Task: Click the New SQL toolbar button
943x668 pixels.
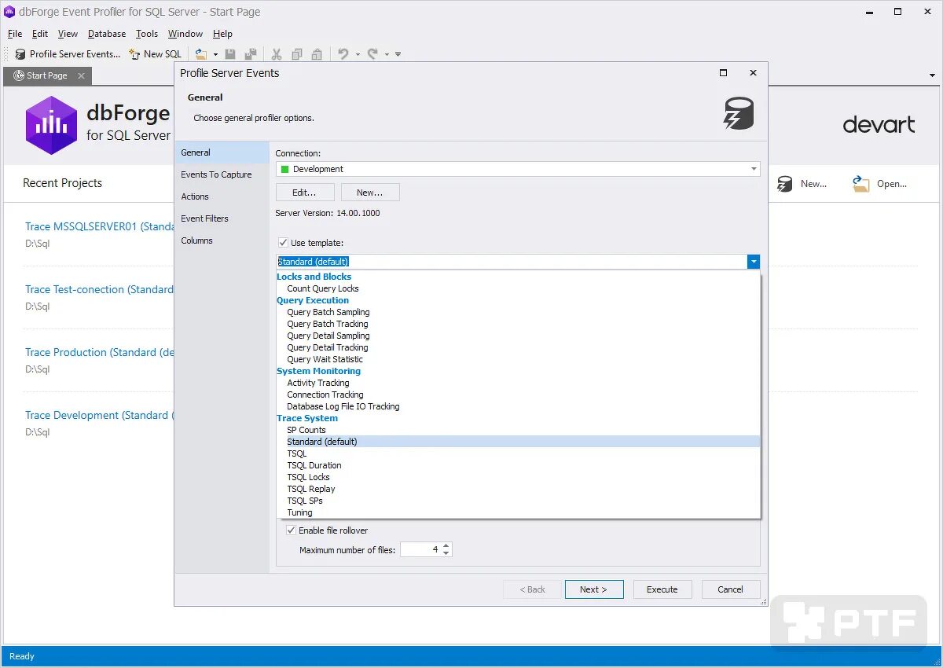Action: coord(155,54)
